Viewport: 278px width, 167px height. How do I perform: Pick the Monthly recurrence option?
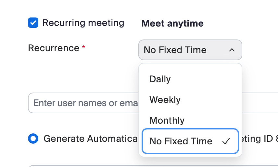[x=167, y=120]
